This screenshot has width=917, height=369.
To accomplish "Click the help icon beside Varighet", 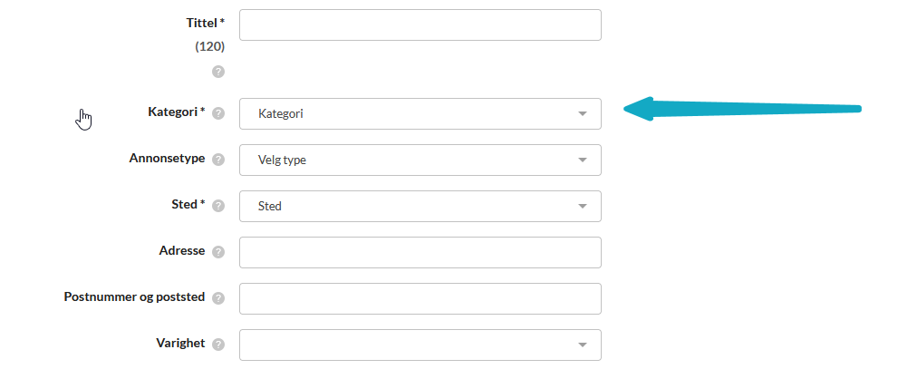I will tap(218, 345).
